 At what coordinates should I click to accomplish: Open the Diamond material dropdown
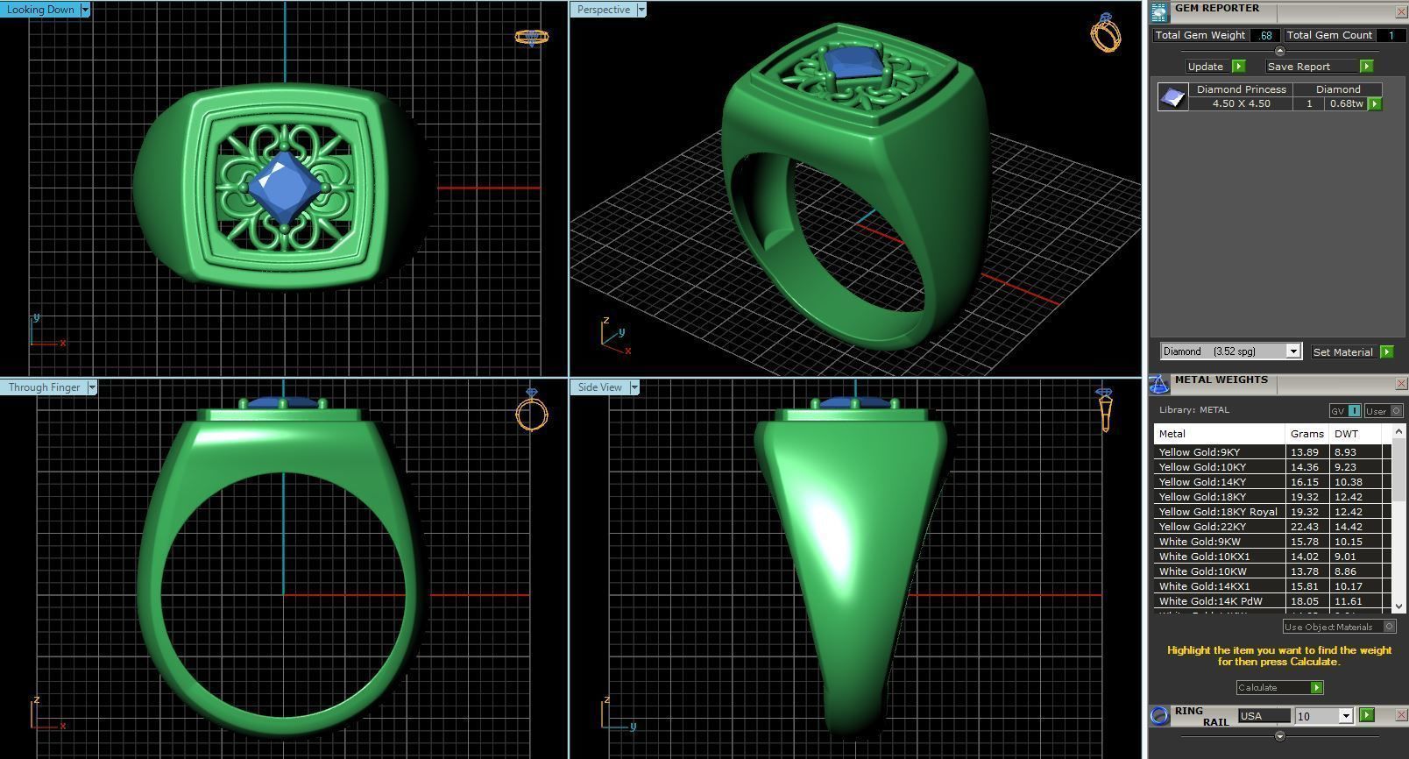1292,351
